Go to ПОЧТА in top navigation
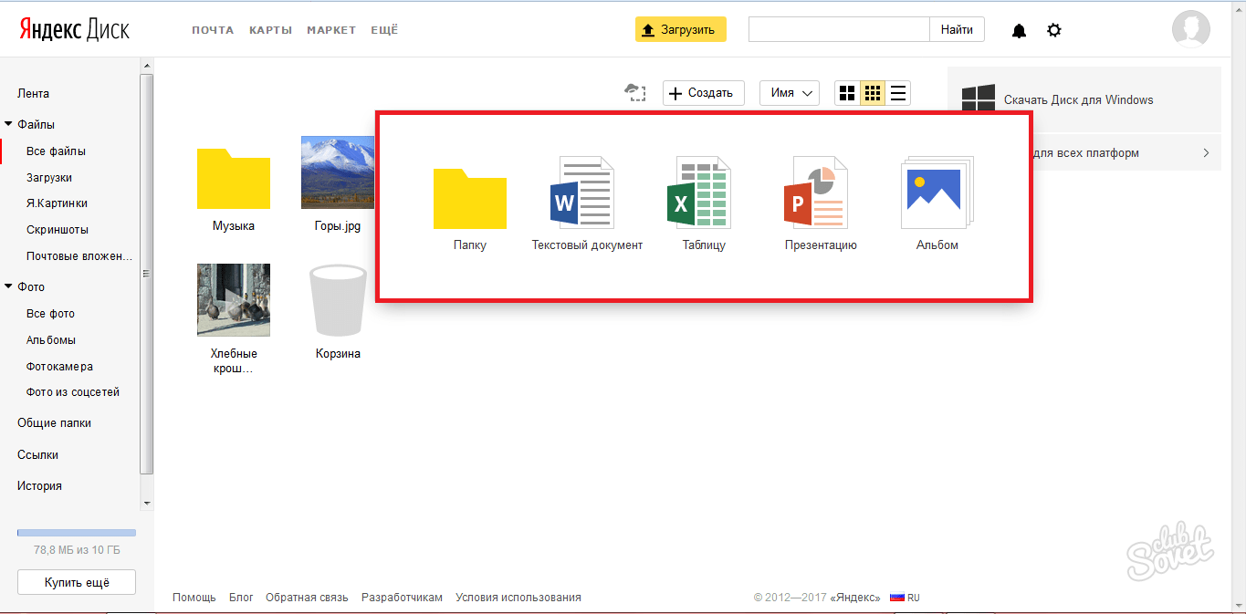1246x614 pixels. [x=213, y=30]
